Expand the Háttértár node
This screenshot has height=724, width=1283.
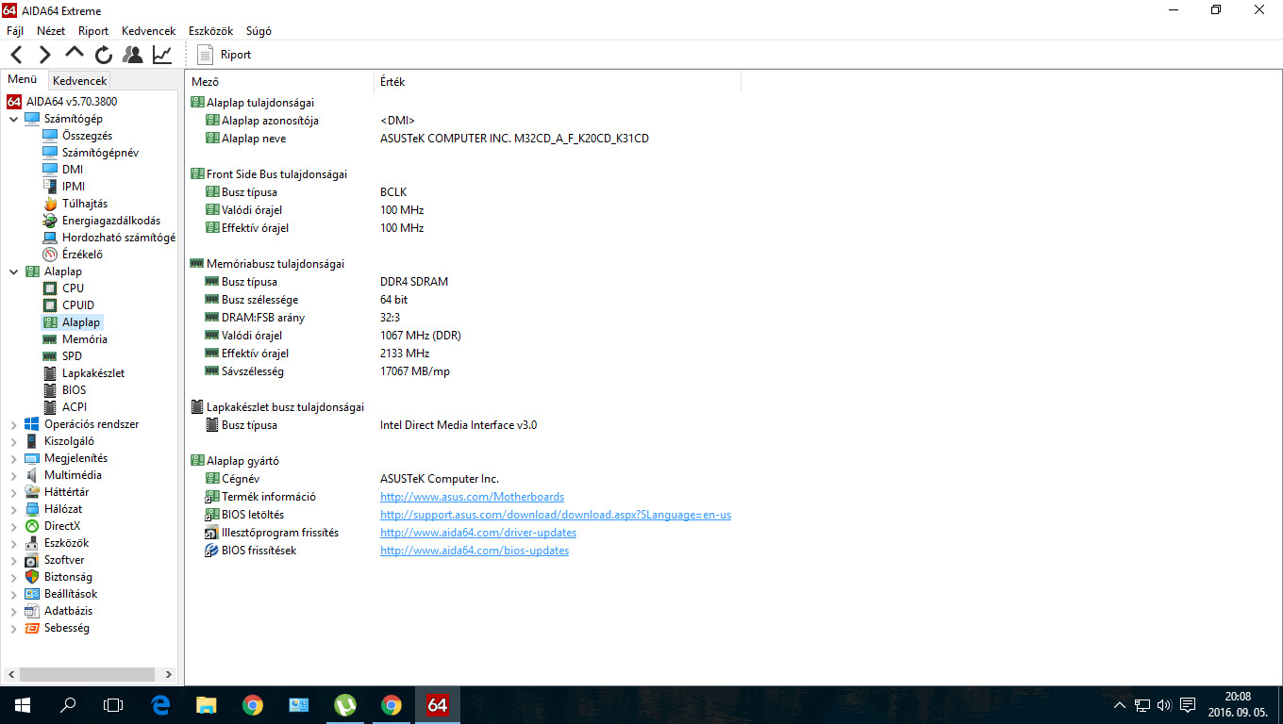[x=13, y=492]
